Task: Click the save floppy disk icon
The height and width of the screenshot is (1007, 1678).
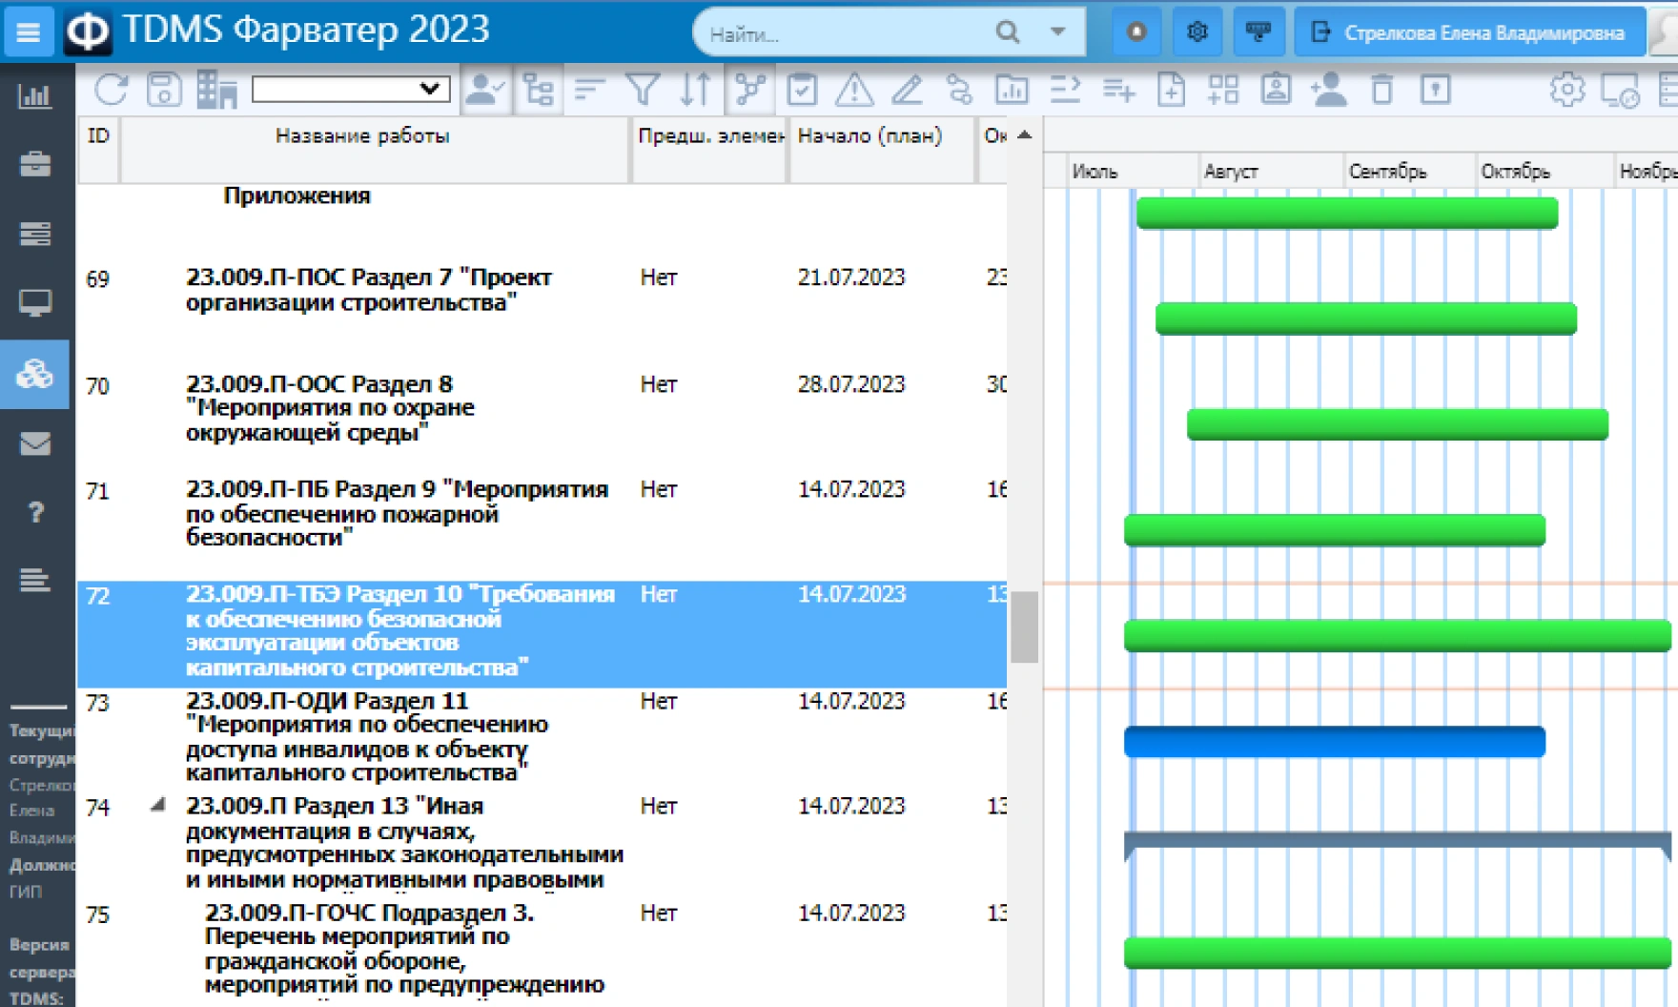Action: click(x=164, y=90)
